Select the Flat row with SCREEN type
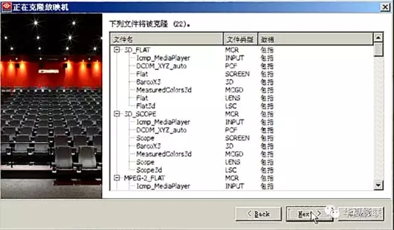 tap(142, 74)
